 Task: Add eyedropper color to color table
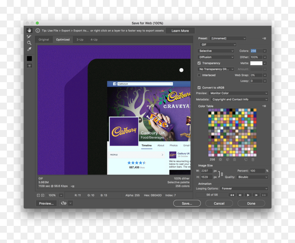click(x=246, y=159)
